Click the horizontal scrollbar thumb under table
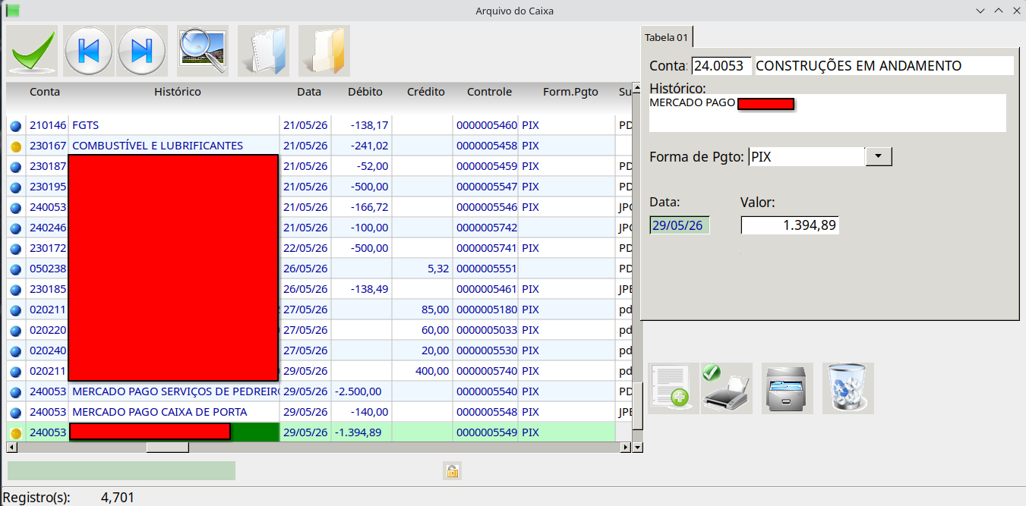The width and height of the screenshot is (1026, 506). click(x=168, y=448)
